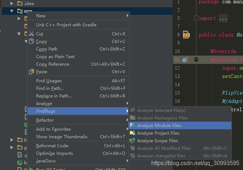The height and width of the screenshot is (170, 243).
Task: Click the Cut scissors icon
Action: pos(31,34)
